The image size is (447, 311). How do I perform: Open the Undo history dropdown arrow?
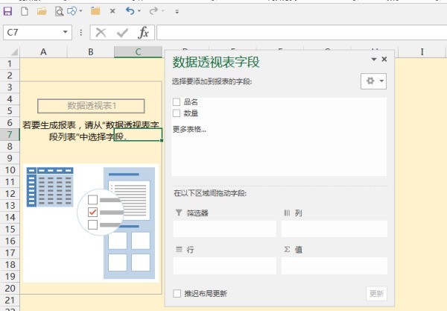140,13
